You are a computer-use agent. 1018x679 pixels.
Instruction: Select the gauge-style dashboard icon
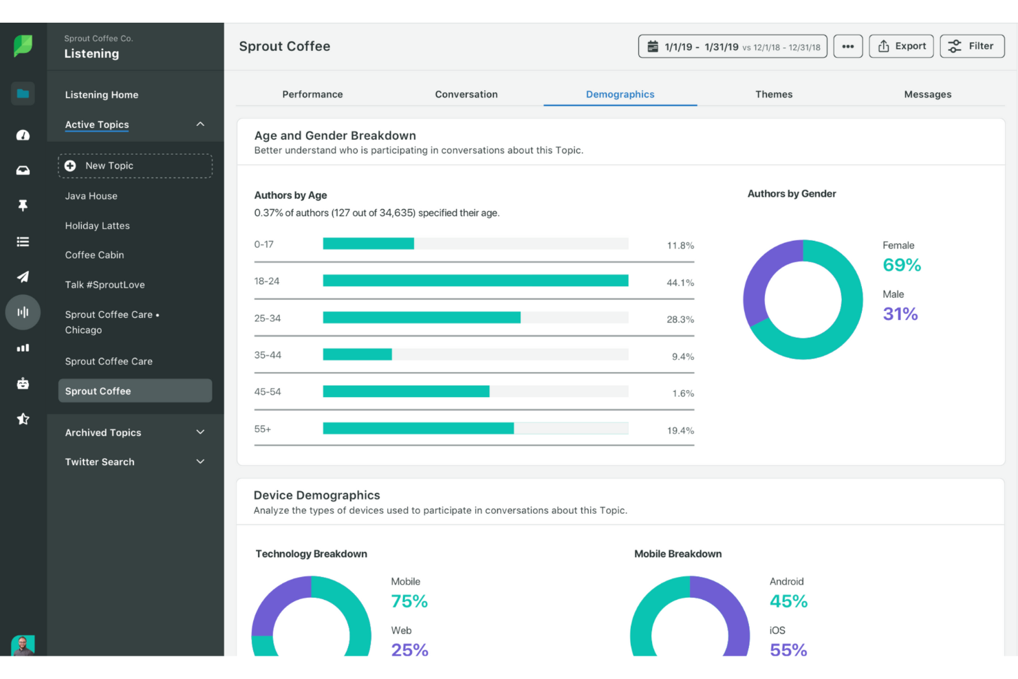pos(23,135)
